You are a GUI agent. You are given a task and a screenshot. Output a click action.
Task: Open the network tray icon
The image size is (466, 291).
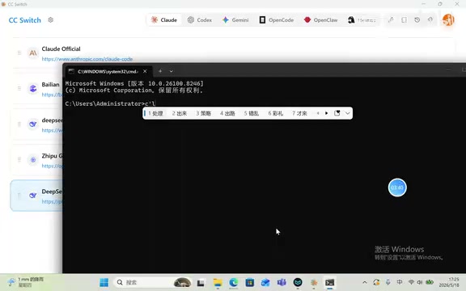click(411, 282)
